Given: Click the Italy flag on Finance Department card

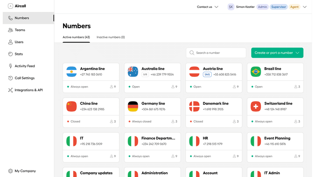Looking at the screenshot, I should 133,141.
